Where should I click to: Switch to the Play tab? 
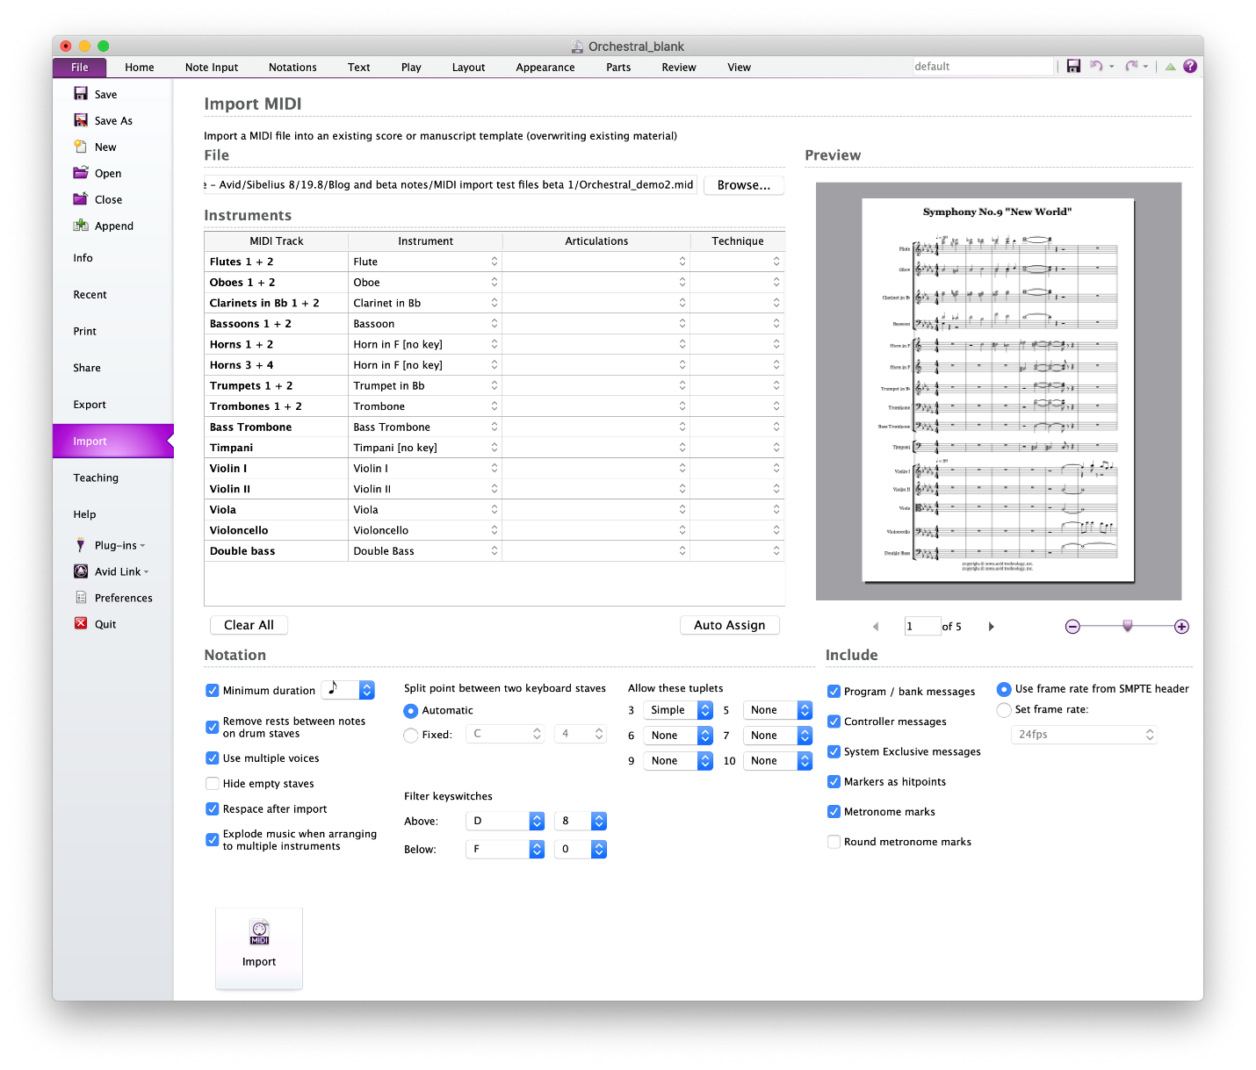(x=411, y=67)
